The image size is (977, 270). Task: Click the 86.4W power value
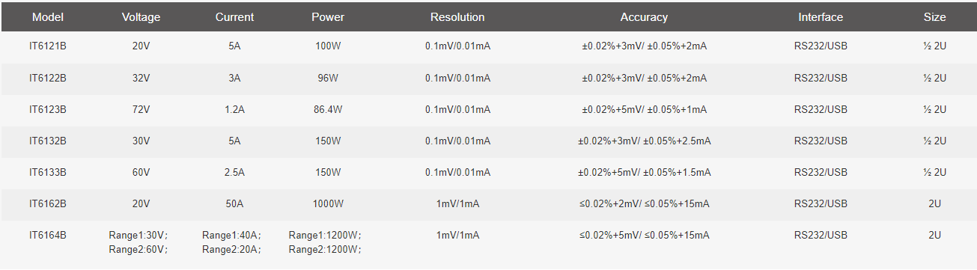click(x=328, y=109)
